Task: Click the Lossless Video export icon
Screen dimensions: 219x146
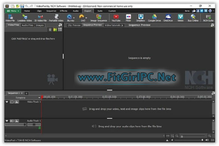Action: 25,18
